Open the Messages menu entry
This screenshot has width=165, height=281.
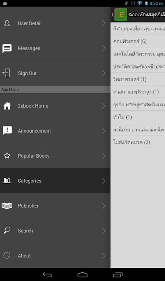tap(55, 48)
